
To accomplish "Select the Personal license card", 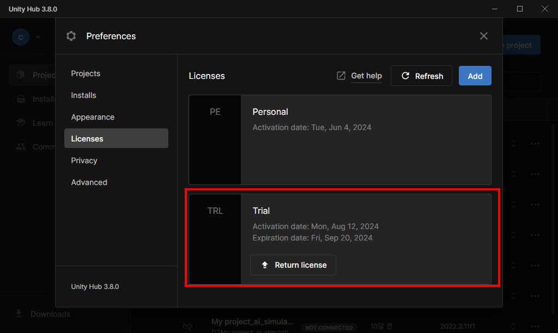I will (x=340, y=140).
